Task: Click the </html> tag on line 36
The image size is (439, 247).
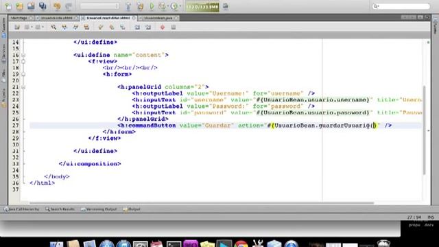Action: point(43,183)
